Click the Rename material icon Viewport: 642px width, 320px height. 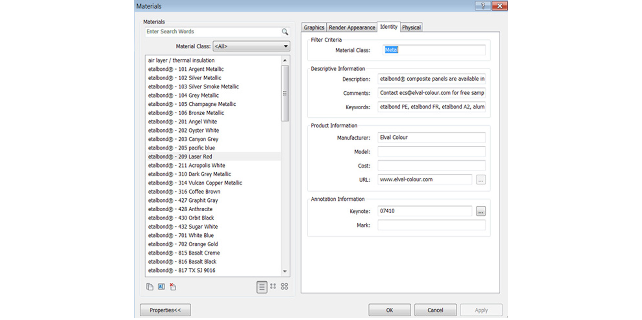click(161, 287)
